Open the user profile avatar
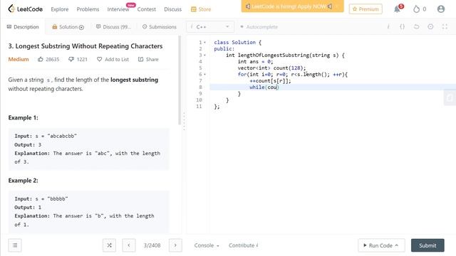This screenshot has height=256, width=456. 441,9
